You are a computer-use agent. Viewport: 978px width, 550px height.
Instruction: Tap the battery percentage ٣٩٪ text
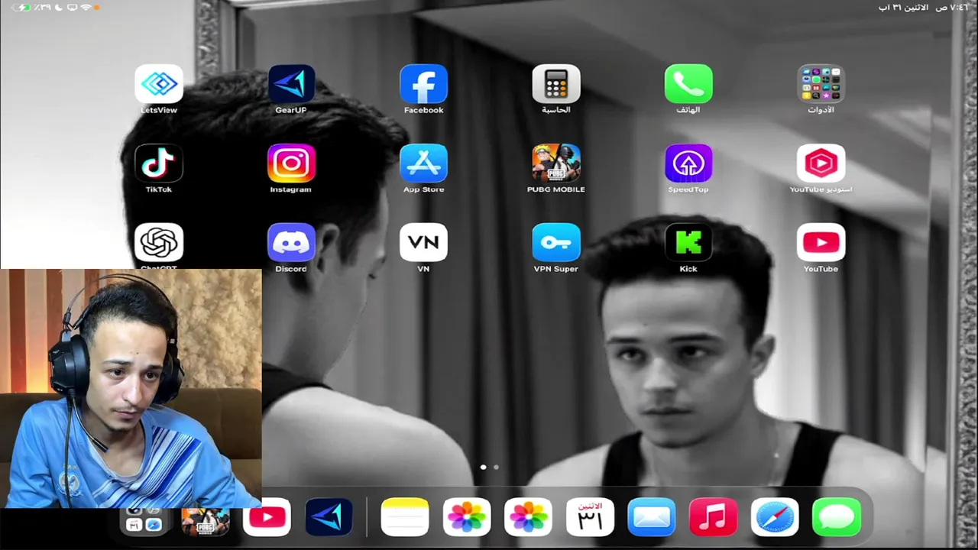click(42, 8)
